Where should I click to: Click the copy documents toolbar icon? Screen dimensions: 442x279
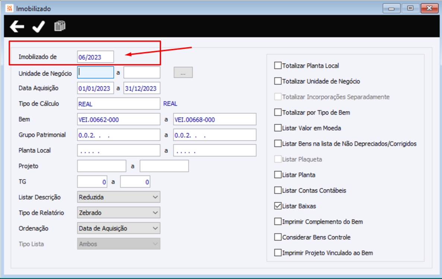click(60, 26)
